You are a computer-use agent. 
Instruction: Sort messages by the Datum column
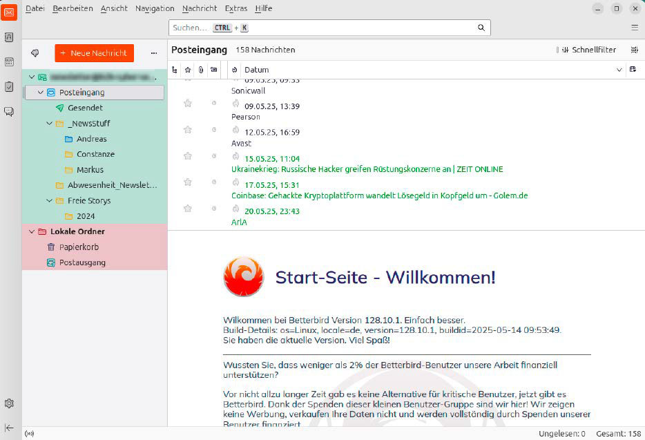coord(257,70)
